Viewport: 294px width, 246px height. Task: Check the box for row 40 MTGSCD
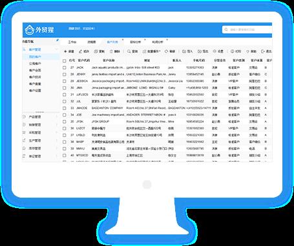(x=65, y=155)
